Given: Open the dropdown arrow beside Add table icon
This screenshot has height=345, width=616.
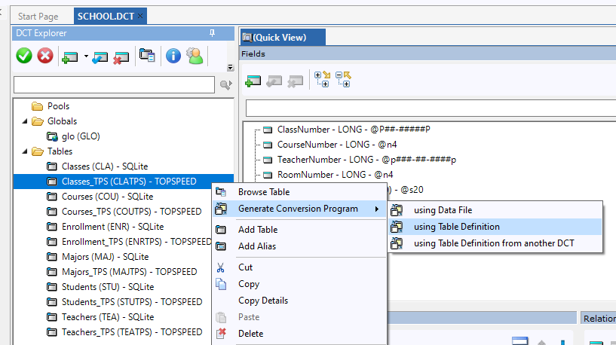Looking at the screenshot, I should [86, 56].
